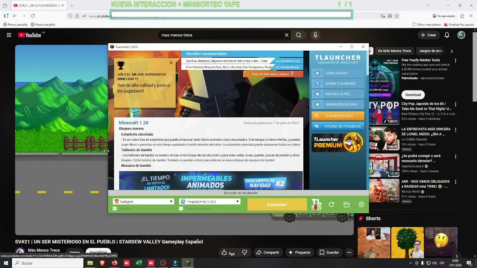Click the Crear button on YouTube

pyautogui.click(x=428, y=35)
